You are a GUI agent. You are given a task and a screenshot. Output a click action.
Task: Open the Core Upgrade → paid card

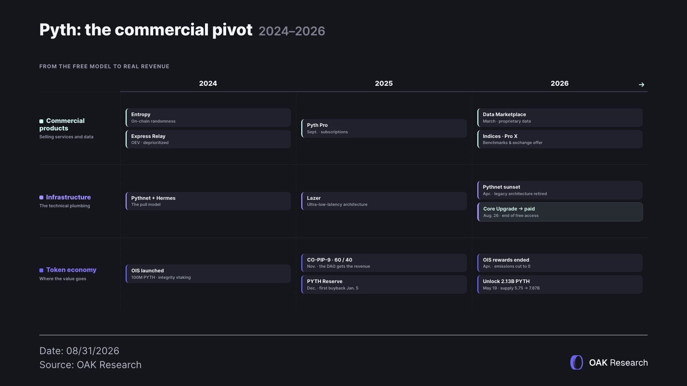(x=560, y=212)
